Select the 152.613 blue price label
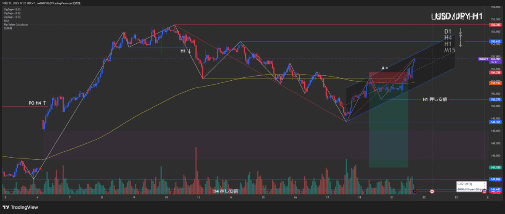 click(x=495, y=42)
